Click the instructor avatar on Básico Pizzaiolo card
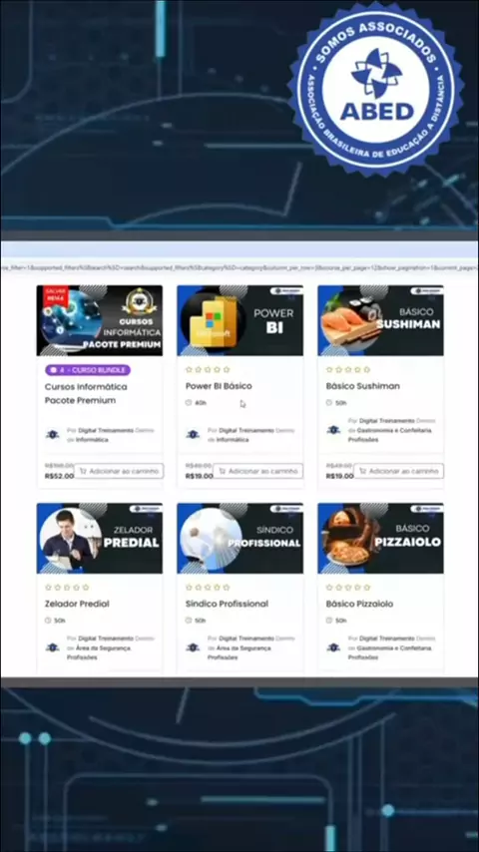 point(333,647)
